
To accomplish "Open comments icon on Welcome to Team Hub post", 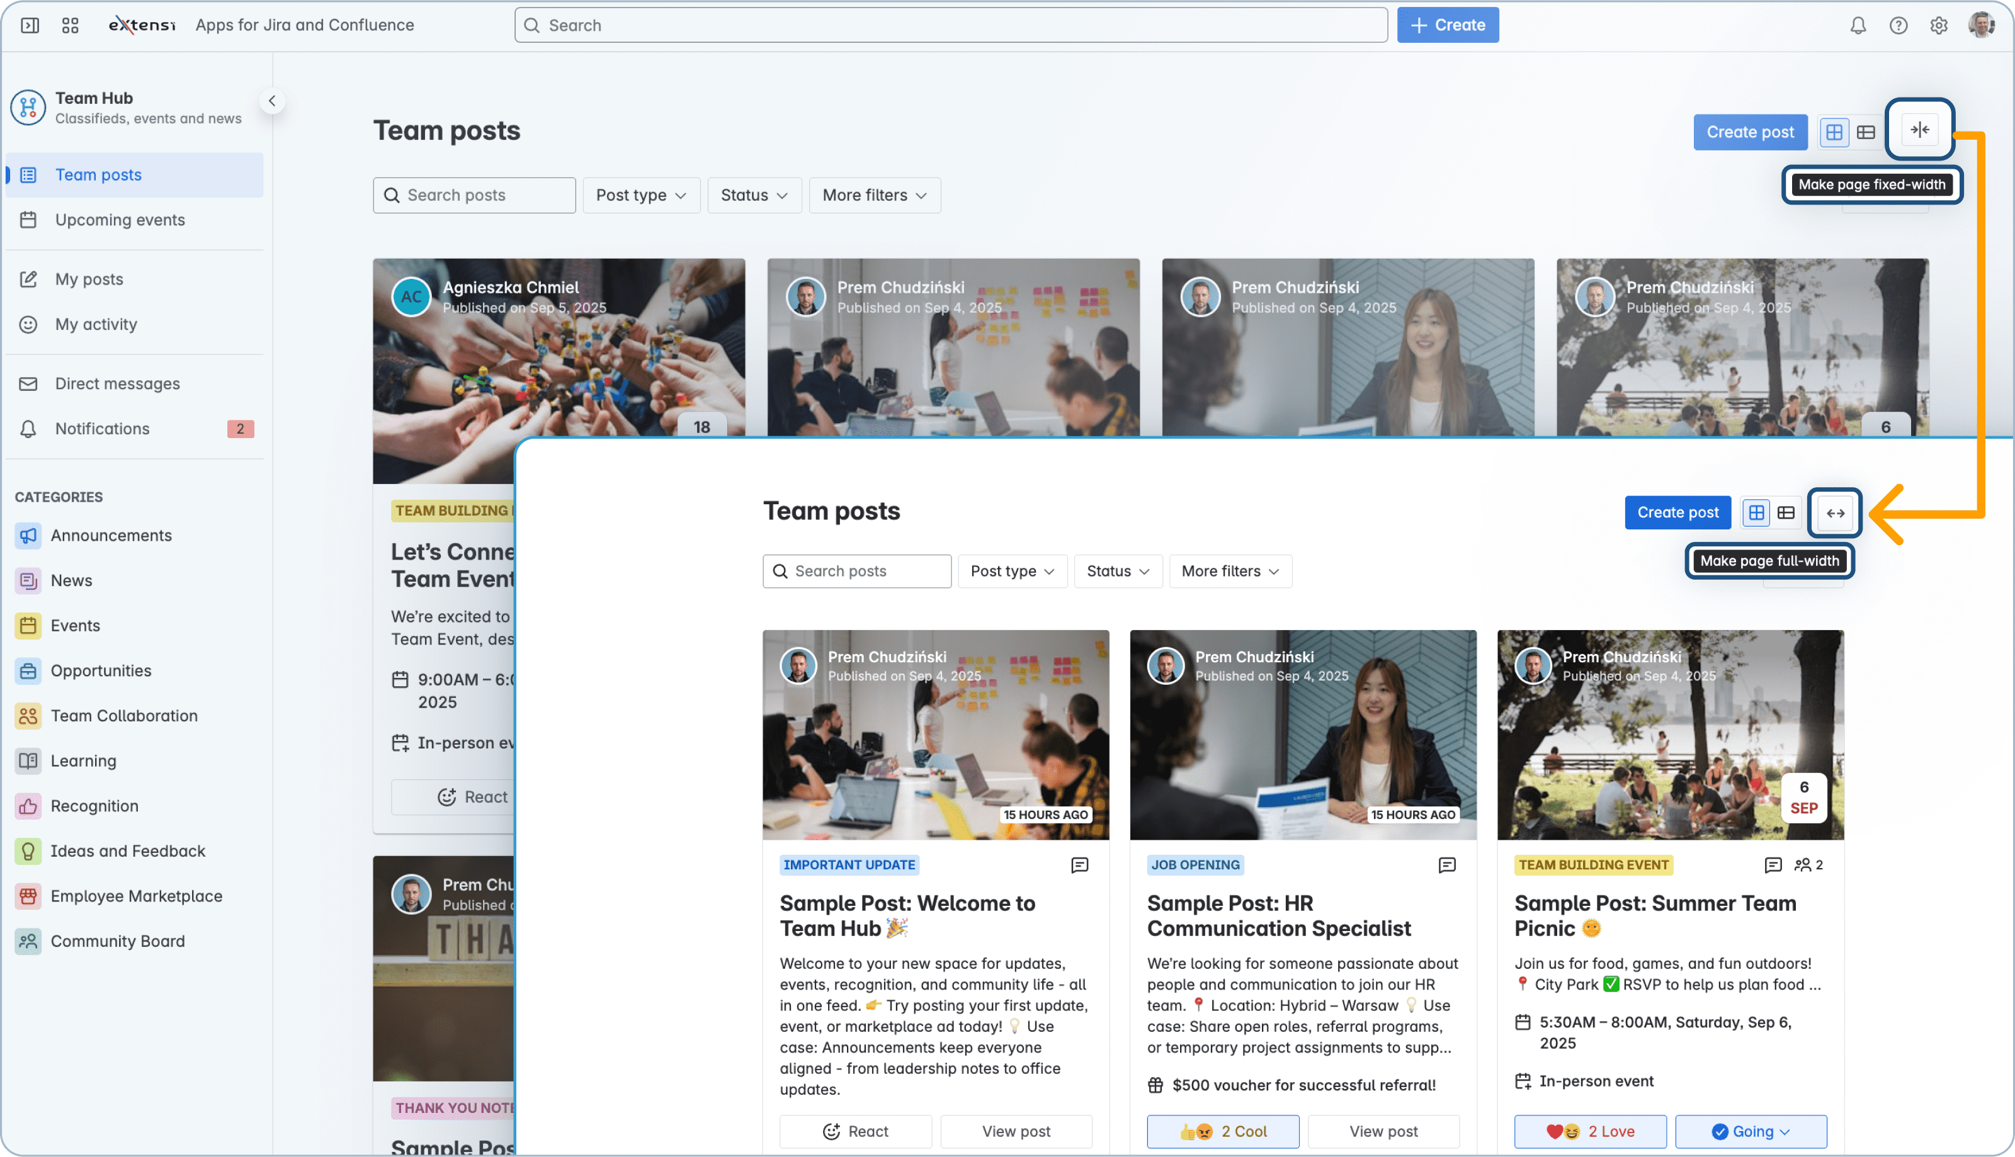I will click(x=1079, y=864).
